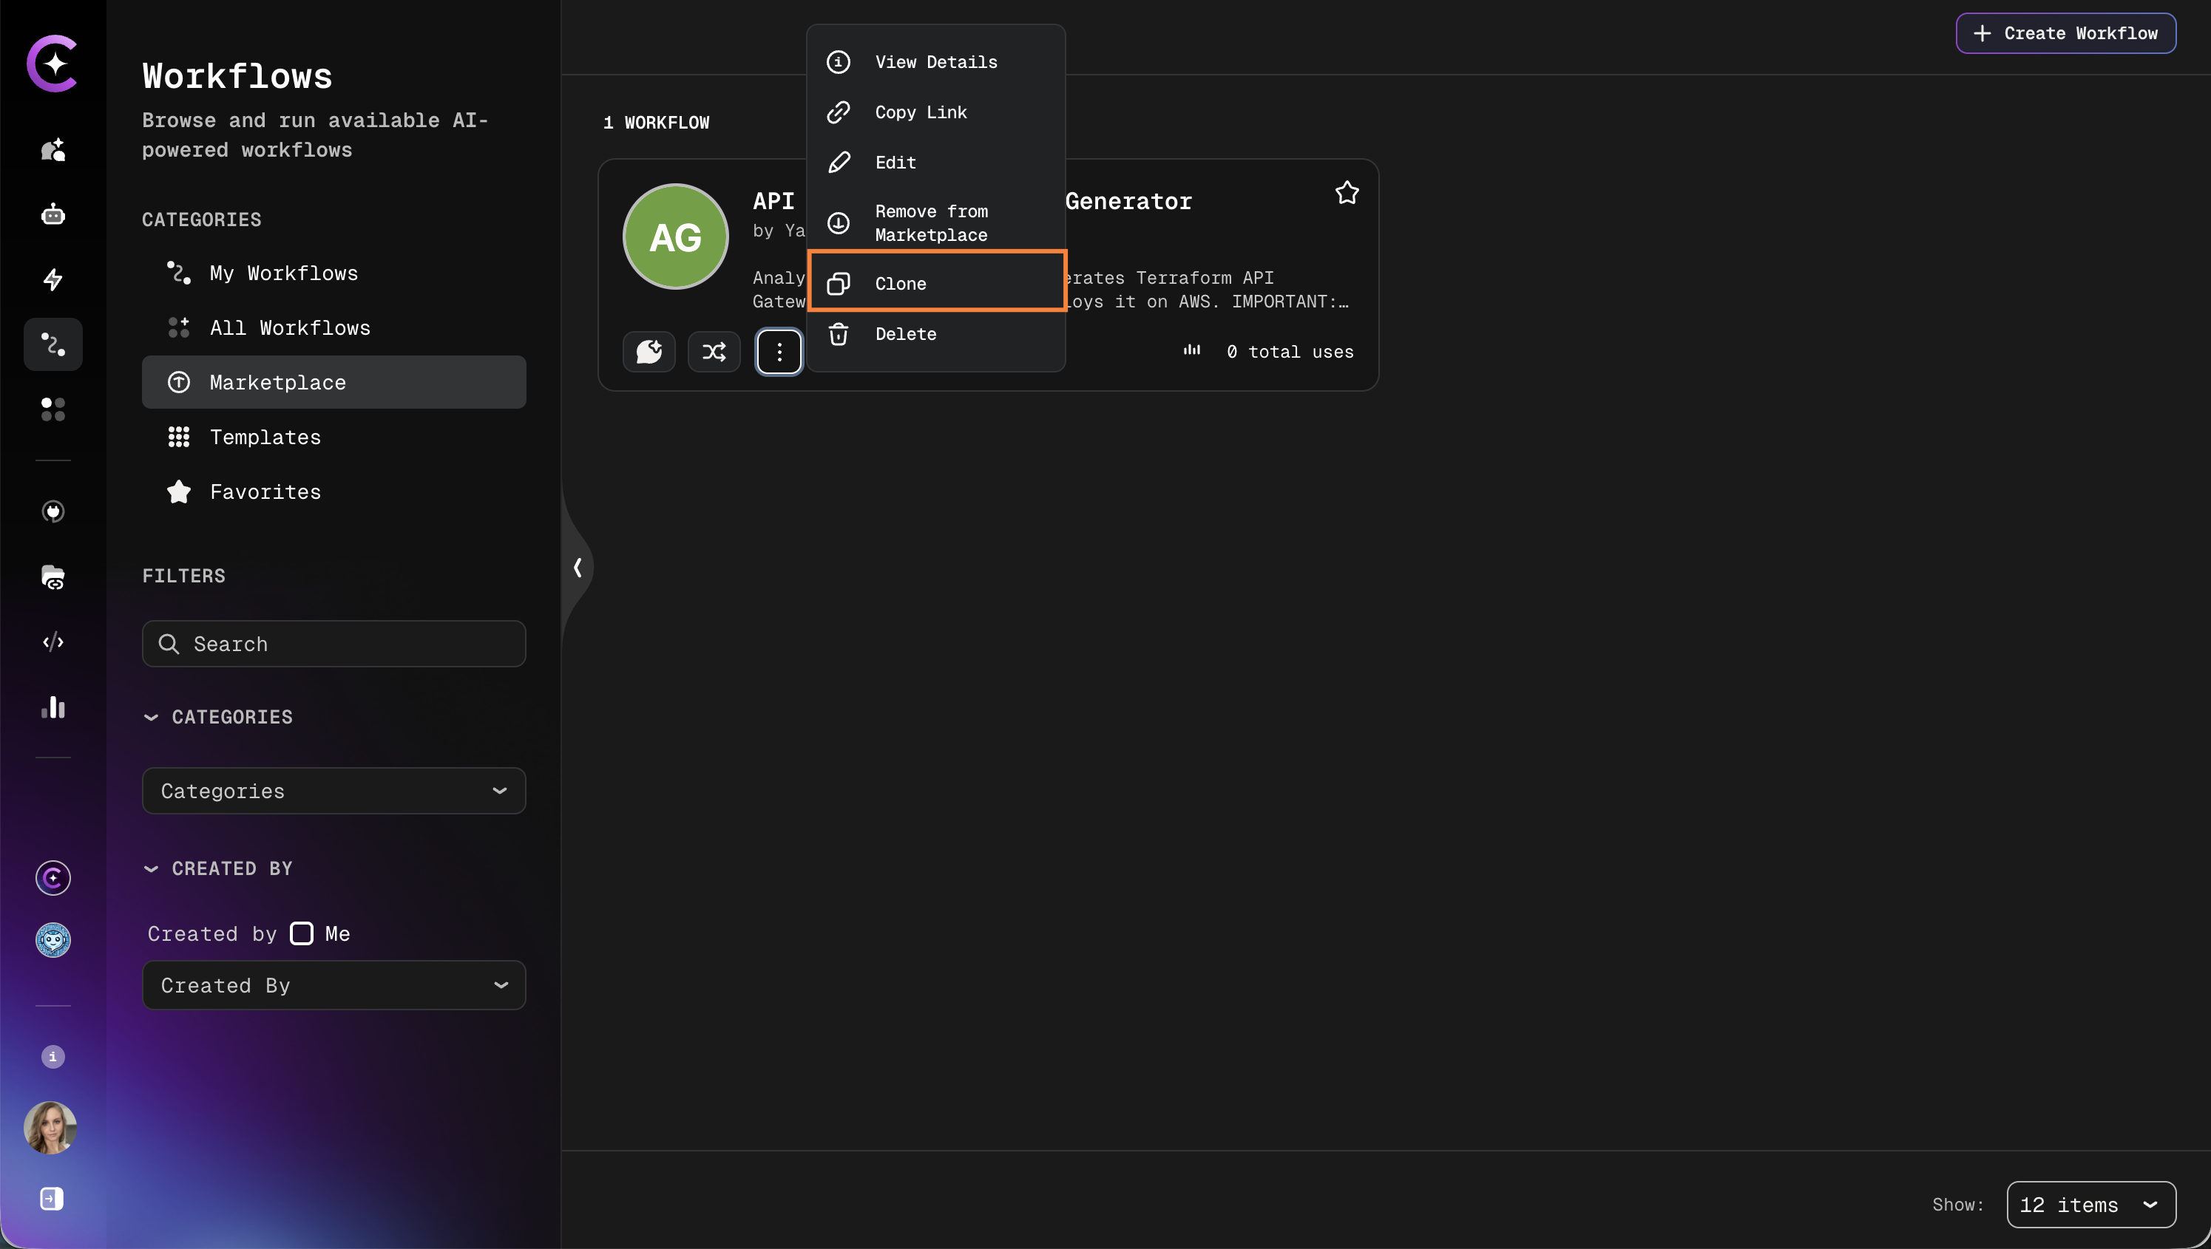
Task: Click the three-dot more options button
Action: (779, 352)
